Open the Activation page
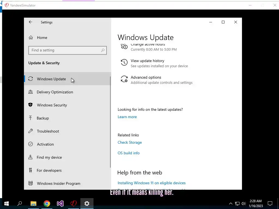 [x=68, y=144]
